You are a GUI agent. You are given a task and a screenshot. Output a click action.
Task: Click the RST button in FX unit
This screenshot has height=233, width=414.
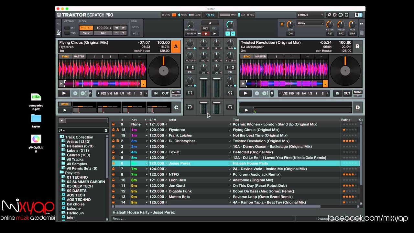point(330,34)
